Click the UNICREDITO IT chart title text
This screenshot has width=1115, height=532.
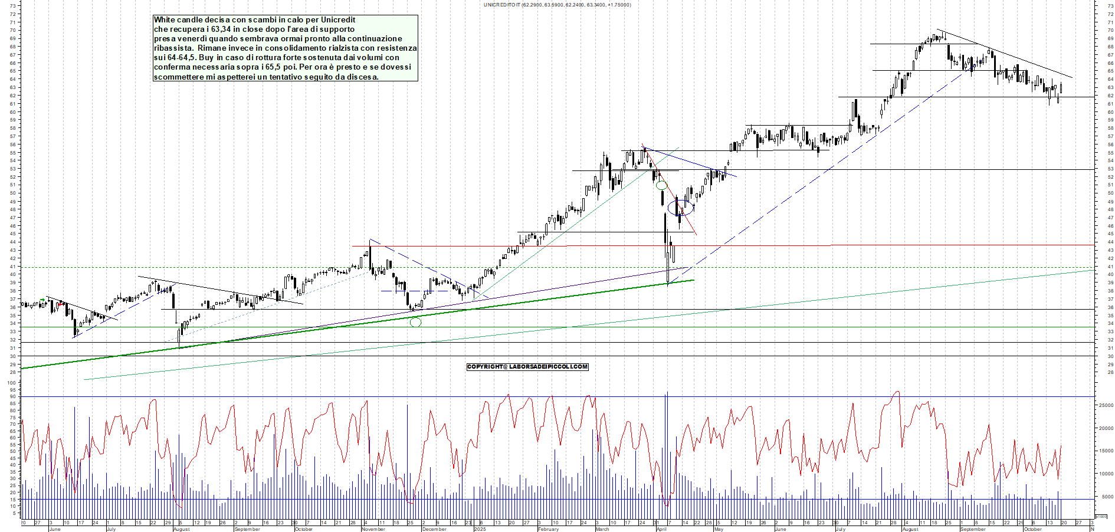point(557,5)
